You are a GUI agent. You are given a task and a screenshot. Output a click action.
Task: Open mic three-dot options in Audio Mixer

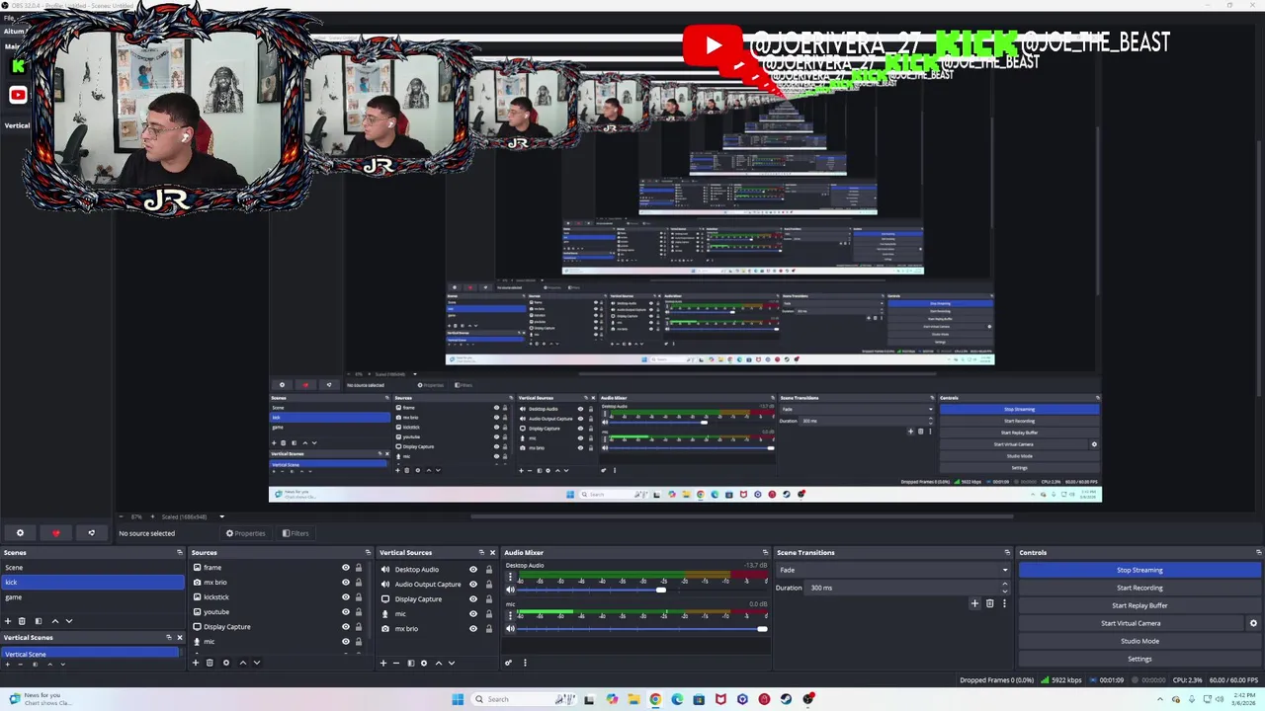tap(511, 615)
